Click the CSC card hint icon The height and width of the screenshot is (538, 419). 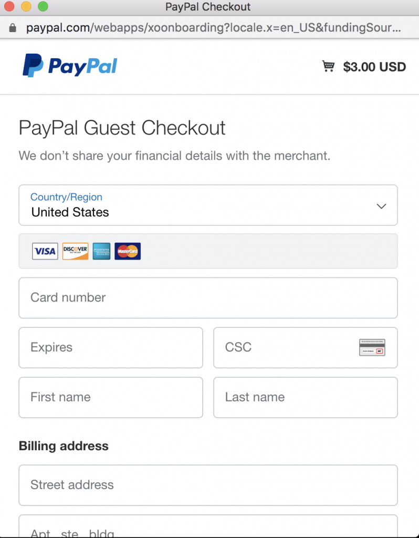click(372, 347)
